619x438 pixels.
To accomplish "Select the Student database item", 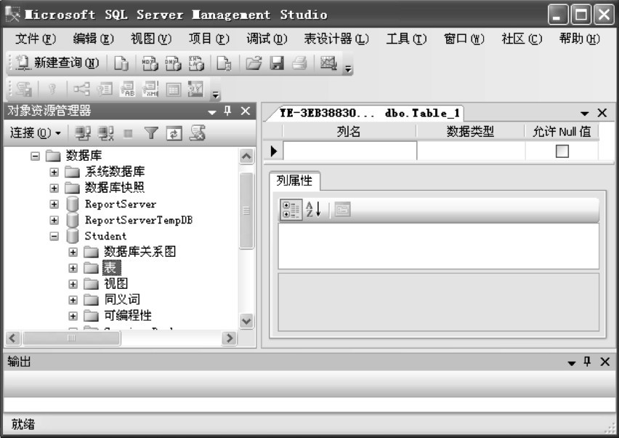I will tap(105, 236).
